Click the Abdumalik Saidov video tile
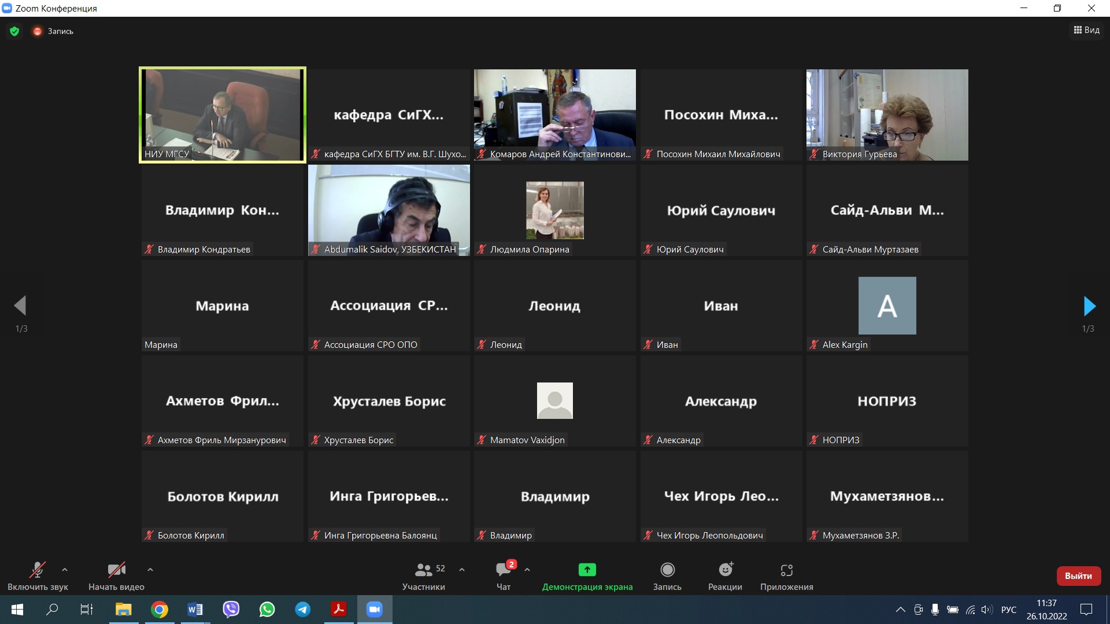Screen dimensions: 1110x624 (x=388, y=210)
